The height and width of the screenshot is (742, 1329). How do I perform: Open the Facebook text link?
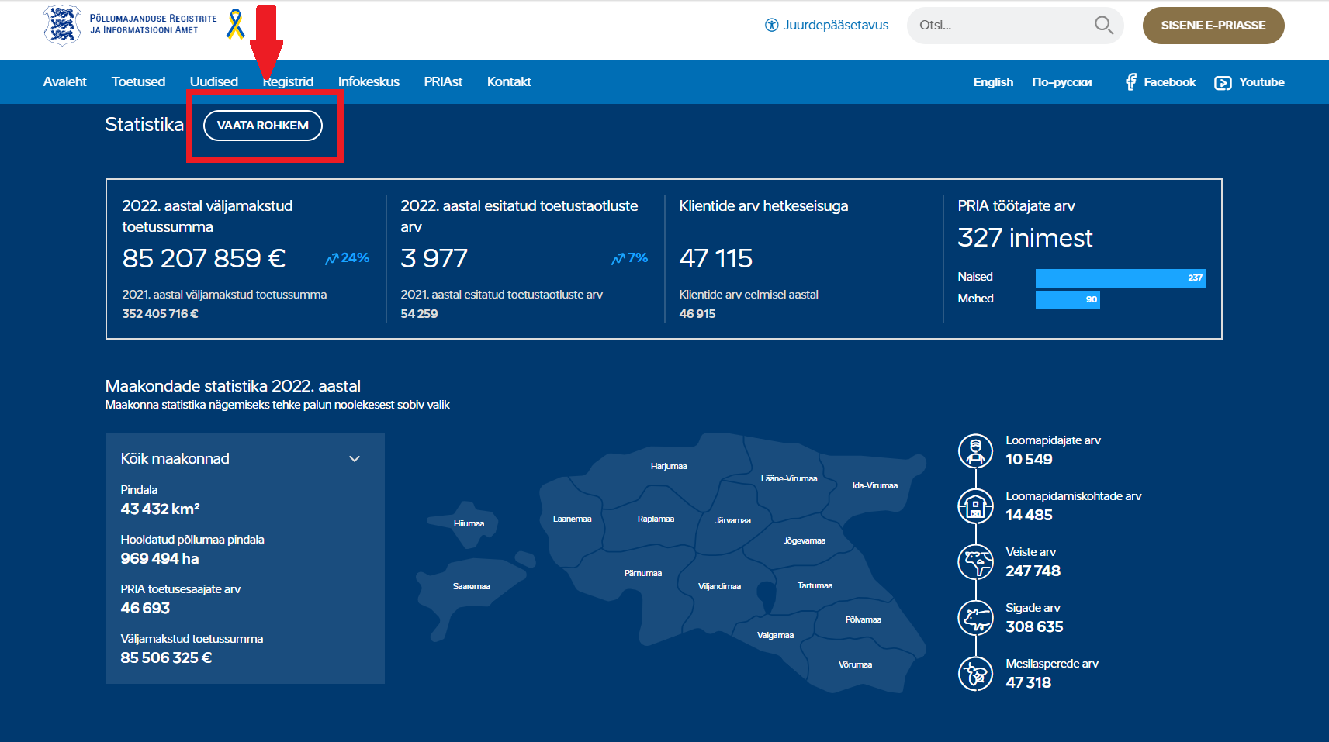pos(1170,82)
